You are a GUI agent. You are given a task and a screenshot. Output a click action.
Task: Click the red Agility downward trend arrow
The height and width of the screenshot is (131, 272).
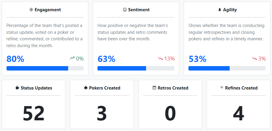click(x=255, y=59)
